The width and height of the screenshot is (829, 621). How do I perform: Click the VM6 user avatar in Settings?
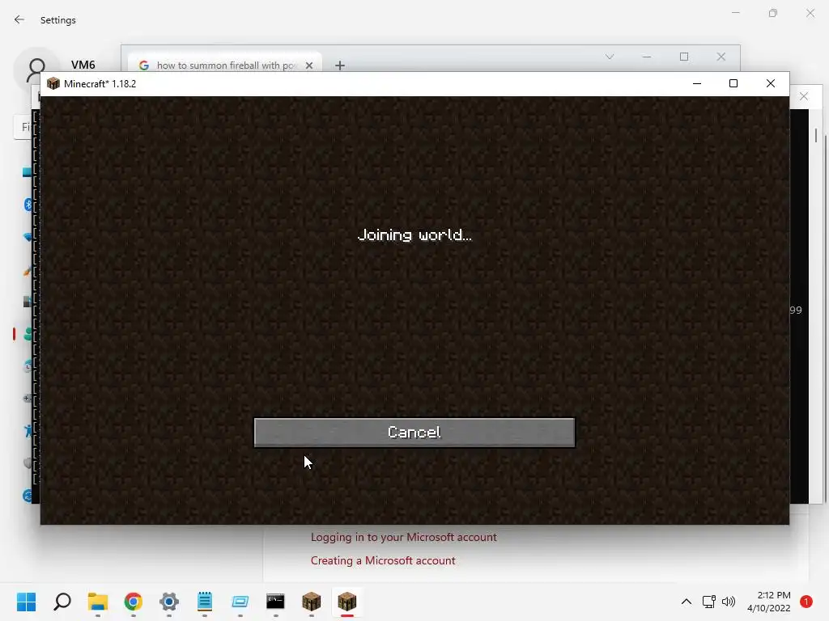36,70
